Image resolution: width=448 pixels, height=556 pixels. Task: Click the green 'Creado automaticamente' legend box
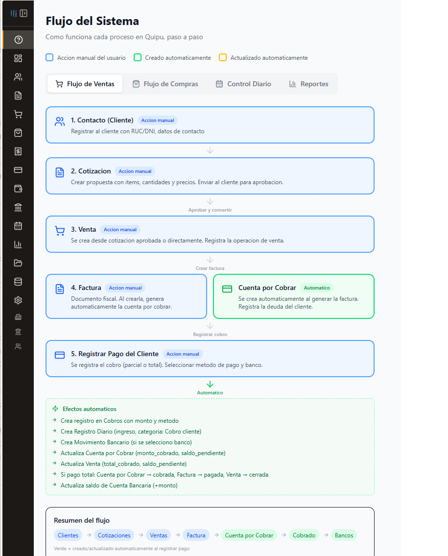pyautogui.click(x=138, y=57)
